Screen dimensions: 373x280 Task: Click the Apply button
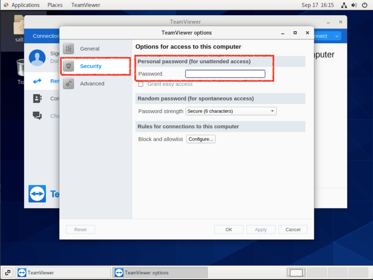tap(261, 229)
